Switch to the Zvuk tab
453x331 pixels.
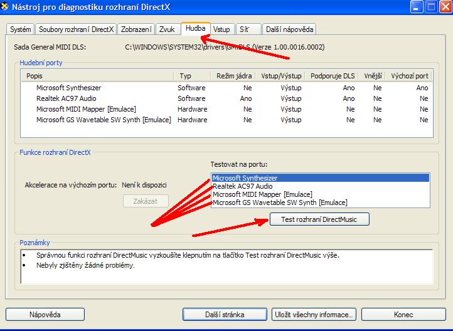click(x=167, y=29)
